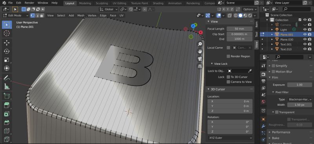Open the Edit Mode dropdown
The height and width of the screenshot is (144, 314).
pyautogui.click(x=16, y=16)
